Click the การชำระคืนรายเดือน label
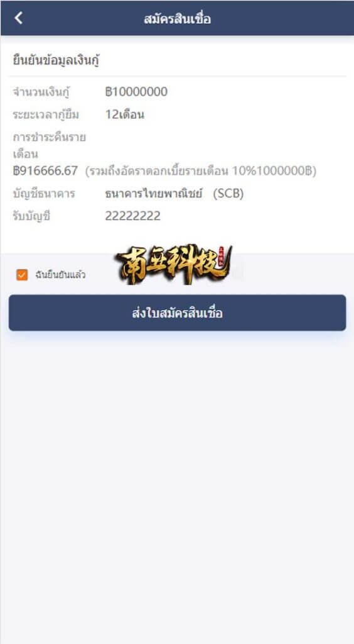This screenshot has height=644, width=354. pyautogui.click(x=49, y=145)
